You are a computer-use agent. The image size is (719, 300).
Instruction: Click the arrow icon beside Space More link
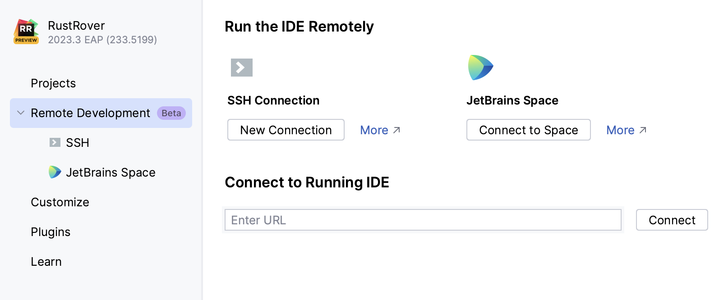pos(643,130)
